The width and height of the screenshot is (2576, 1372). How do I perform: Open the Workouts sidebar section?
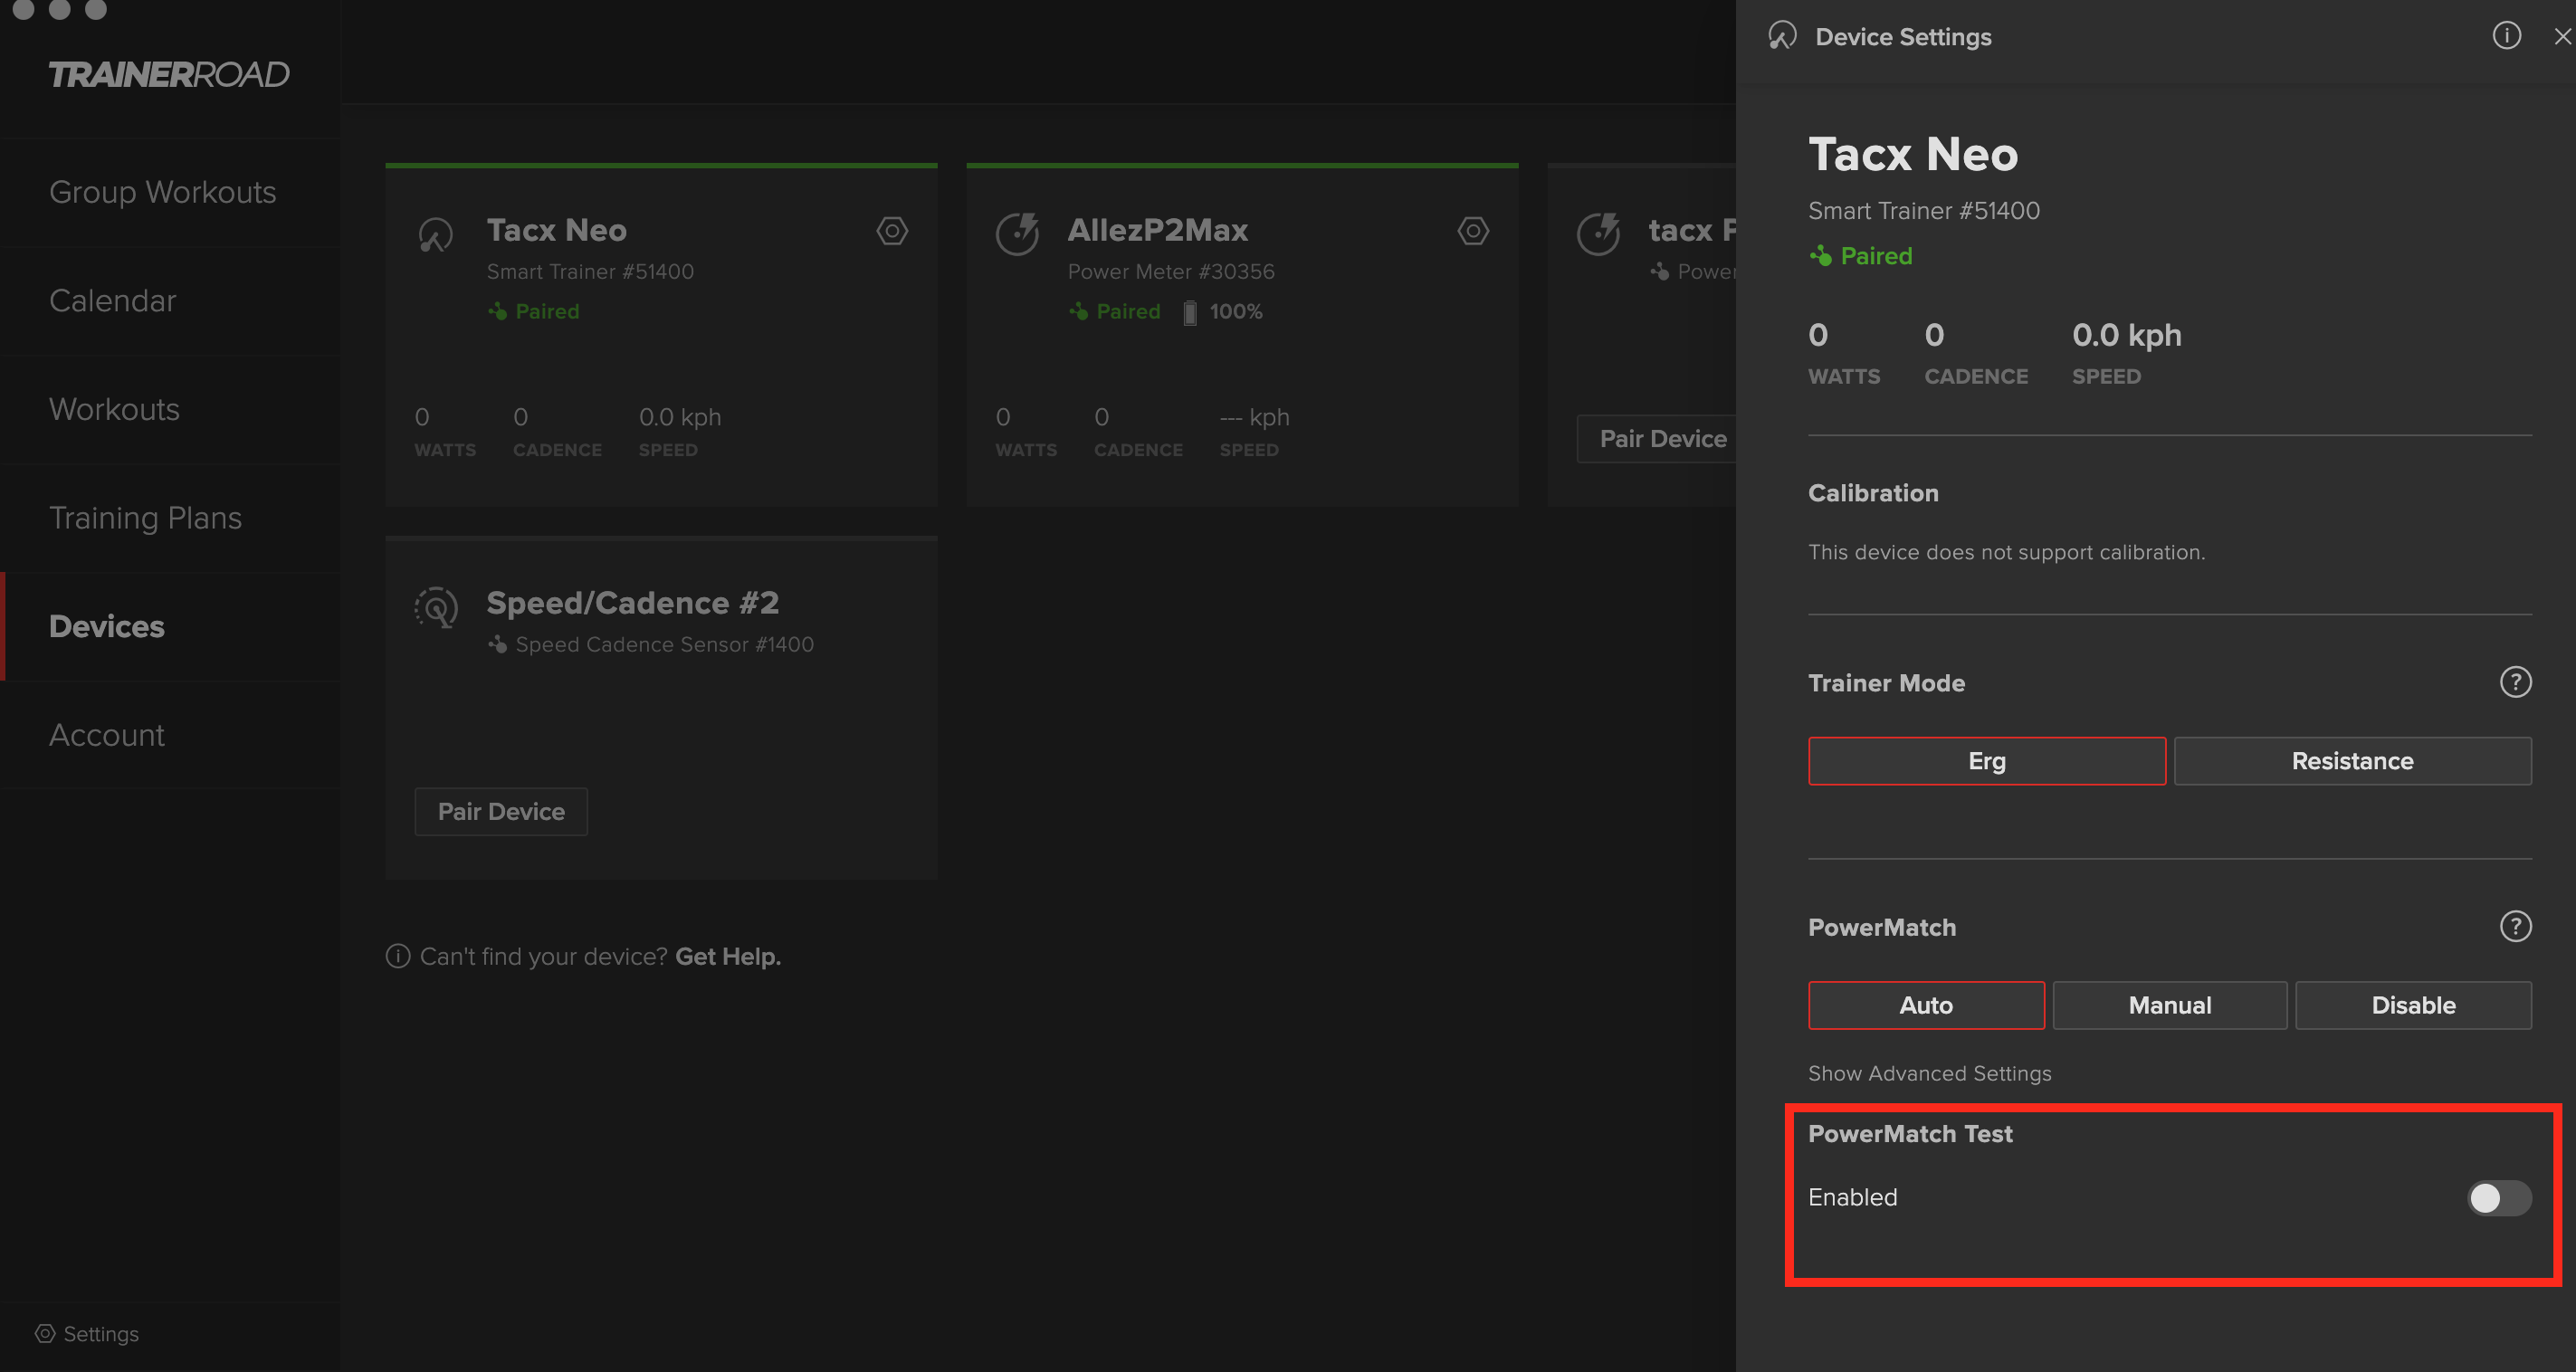point(114,409)
